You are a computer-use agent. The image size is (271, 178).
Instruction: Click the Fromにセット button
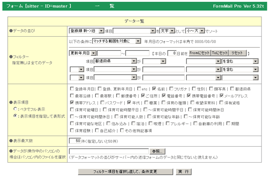click(x=200, y=53)
